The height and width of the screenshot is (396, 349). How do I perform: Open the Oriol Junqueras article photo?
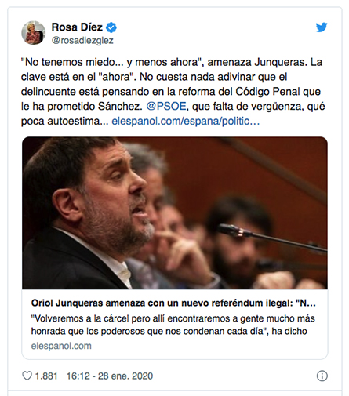point(175,213)
